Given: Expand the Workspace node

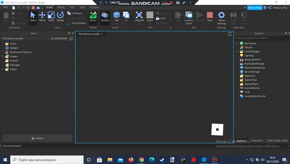Looking at the screenshot, I should click(237, 43).
